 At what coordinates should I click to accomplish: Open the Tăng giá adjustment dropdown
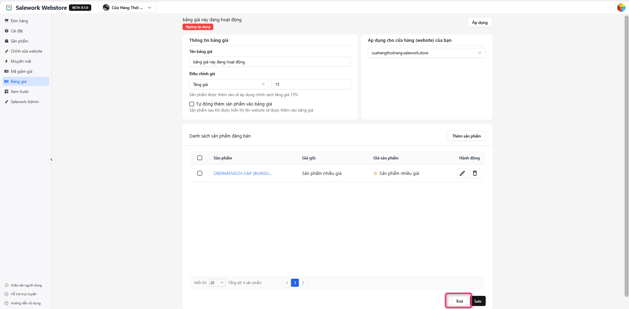229,84
